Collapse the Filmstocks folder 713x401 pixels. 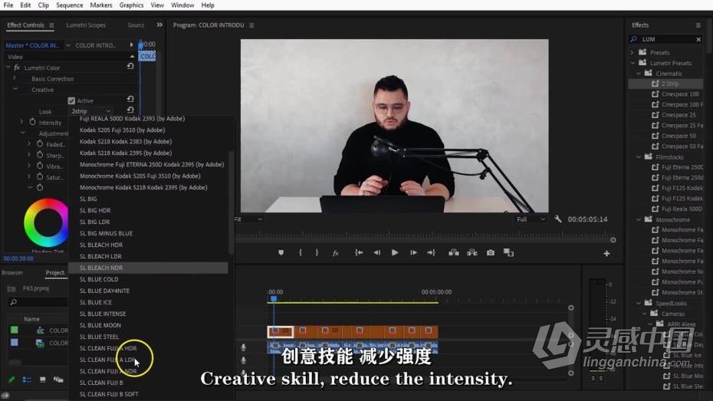(x=639, y=157)
